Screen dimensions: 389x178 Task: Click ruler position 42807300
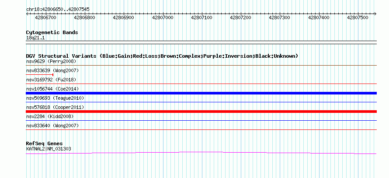coord(280,17)
